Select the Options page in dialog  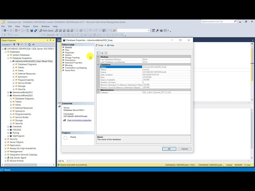[x=68, y=55]
